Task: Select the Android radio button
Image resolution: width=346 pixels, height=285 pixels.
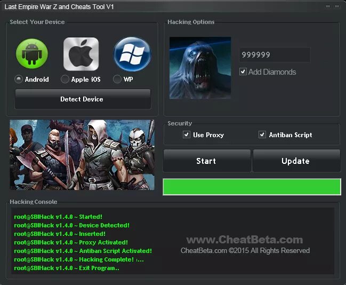Action: pos(19,79)
